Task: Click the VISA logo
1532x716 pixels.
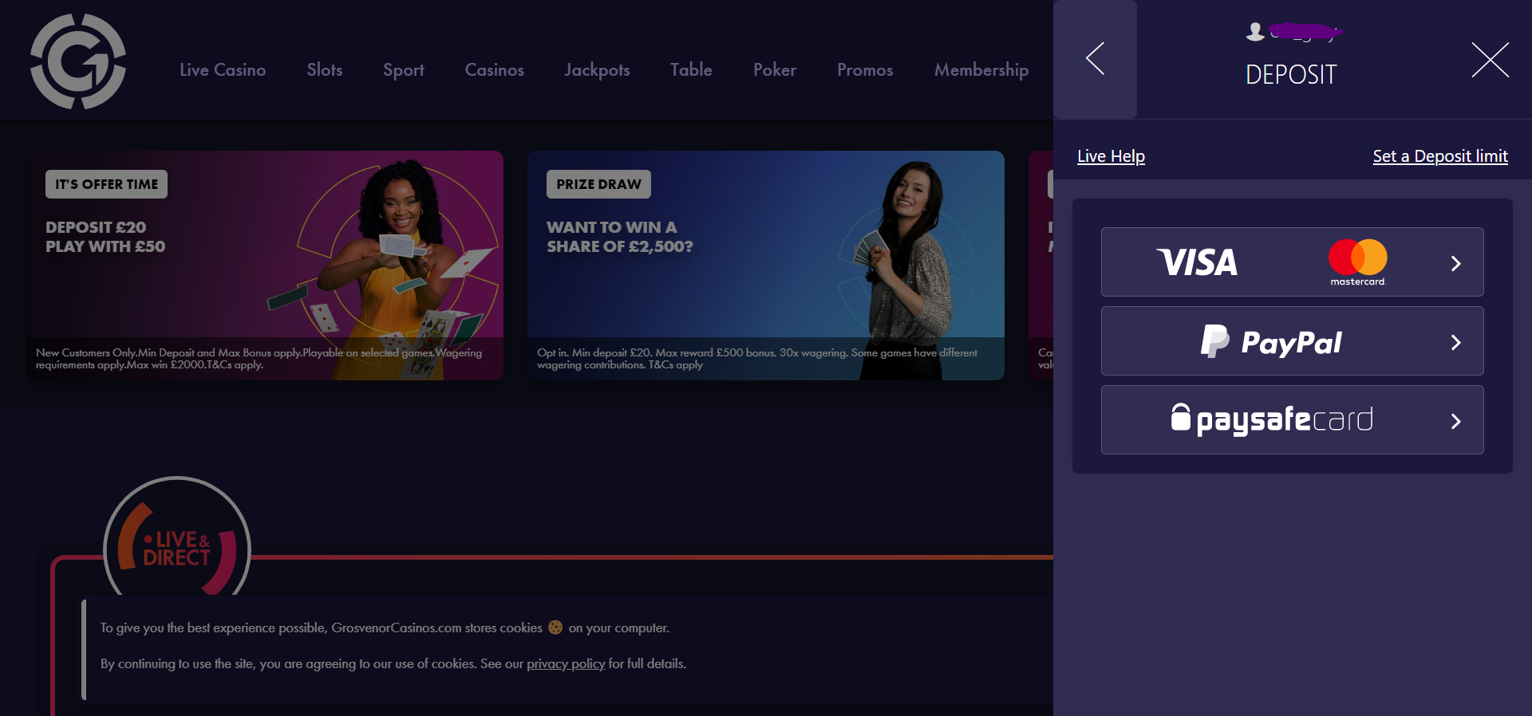Action: 1197,262
